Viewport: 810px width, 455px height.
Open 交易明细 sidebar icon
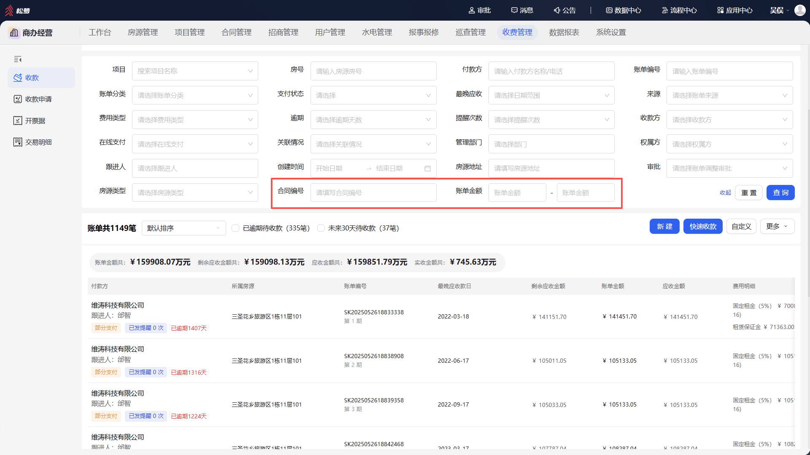pyautogui.click(x=18, y=142)
